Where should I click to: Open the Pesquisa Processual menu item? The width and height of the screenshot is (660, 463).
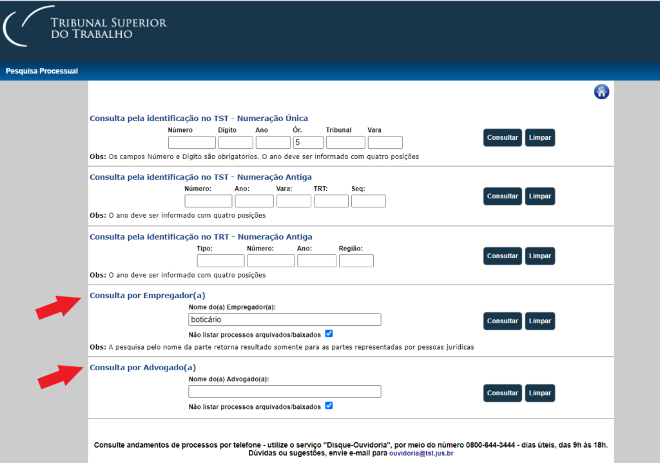pyautogui.click(x=42, y=71)
